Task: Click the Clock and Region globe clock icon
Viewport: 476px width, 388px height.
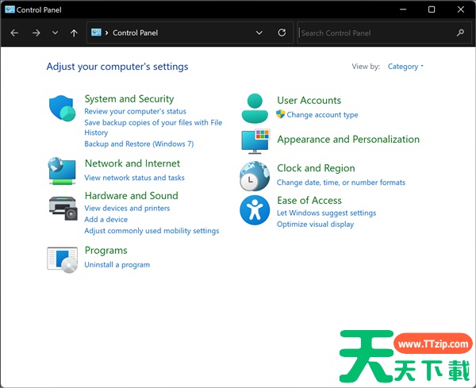Action: [x=255, y=176]
